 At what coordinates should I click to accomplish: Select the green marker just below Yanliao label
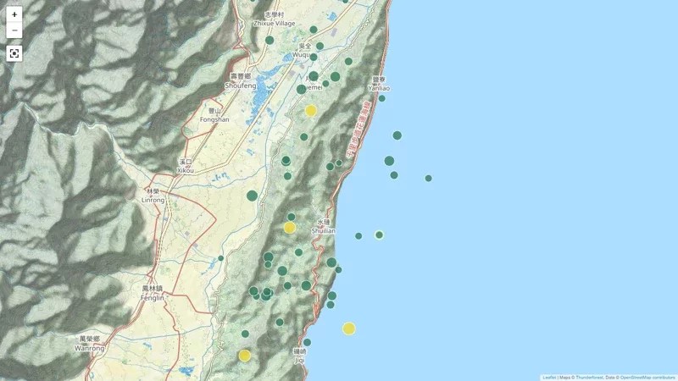pos(381,98)
